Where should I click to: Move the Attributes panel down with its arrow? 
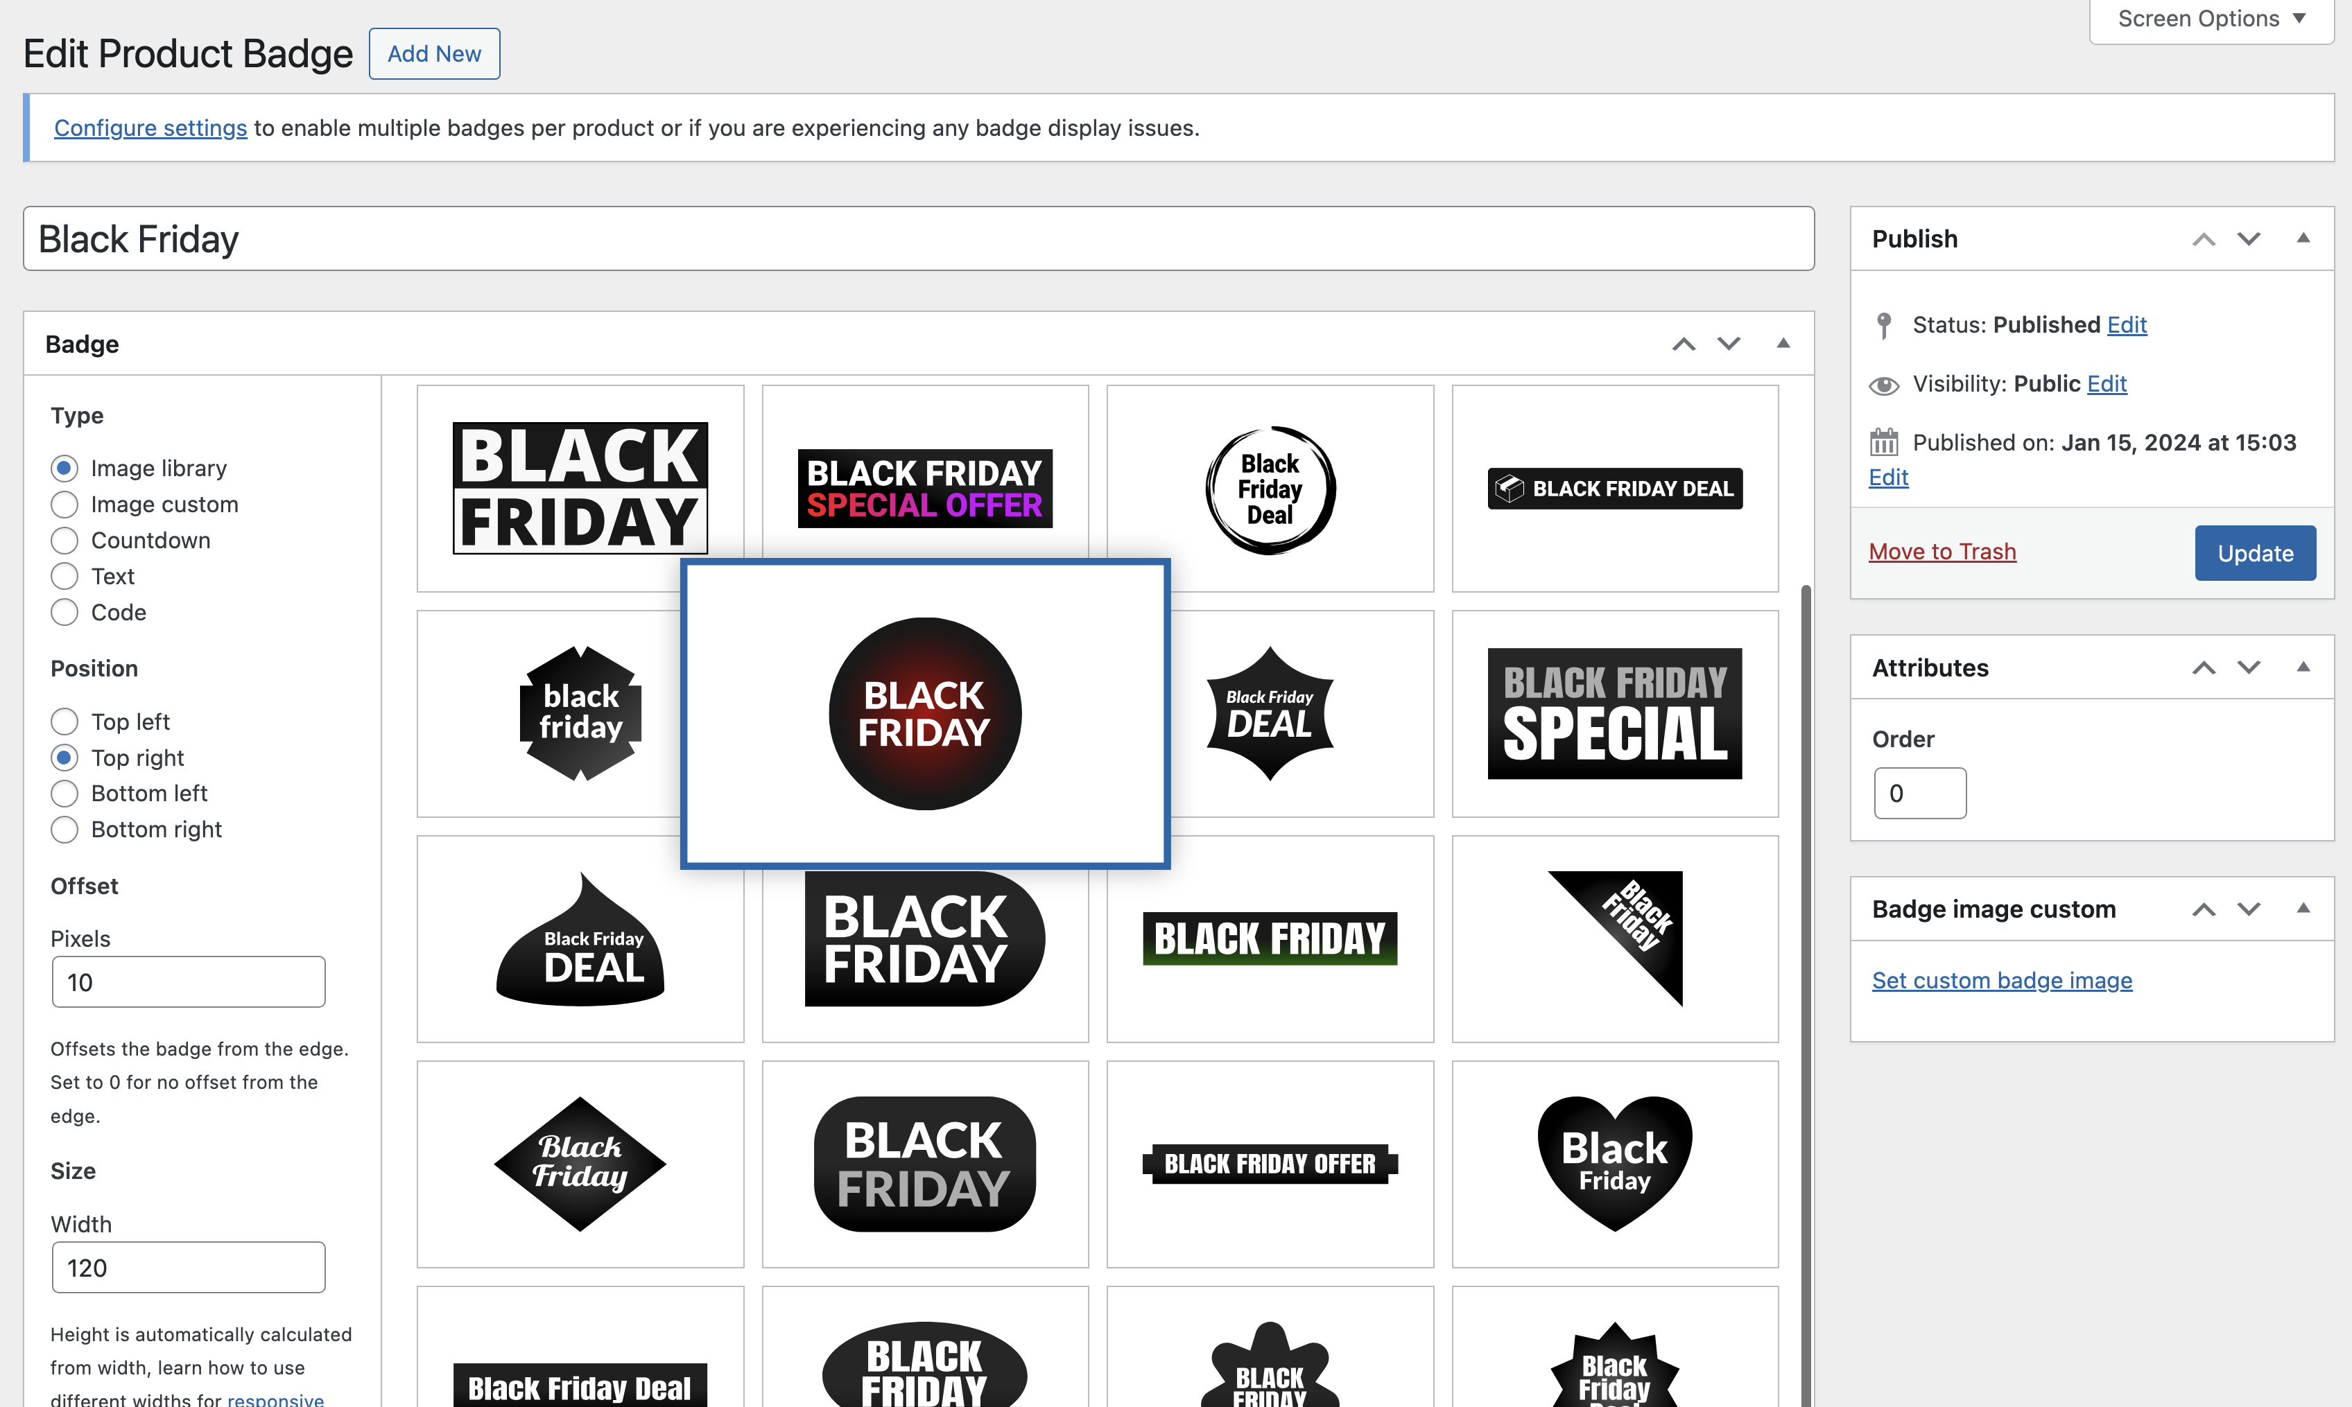(x=2249, y=667)
